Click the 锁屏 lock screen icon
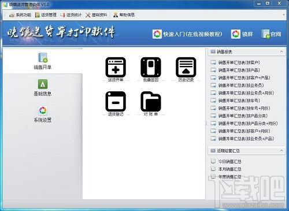Viewport: 289px width, 211px height. (236, 34)
